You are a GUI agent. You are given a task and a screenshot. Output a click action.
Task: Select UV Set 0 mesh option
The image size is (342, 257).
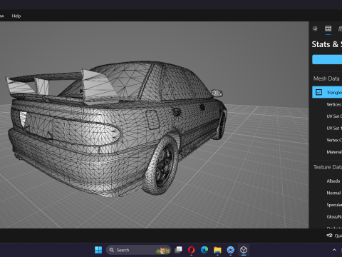pyautogui.click(x=334, y=116)
